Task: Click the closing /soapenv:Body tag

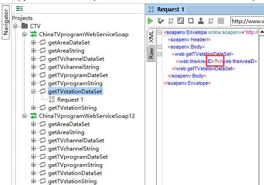Action: click(x=187, y=76)
